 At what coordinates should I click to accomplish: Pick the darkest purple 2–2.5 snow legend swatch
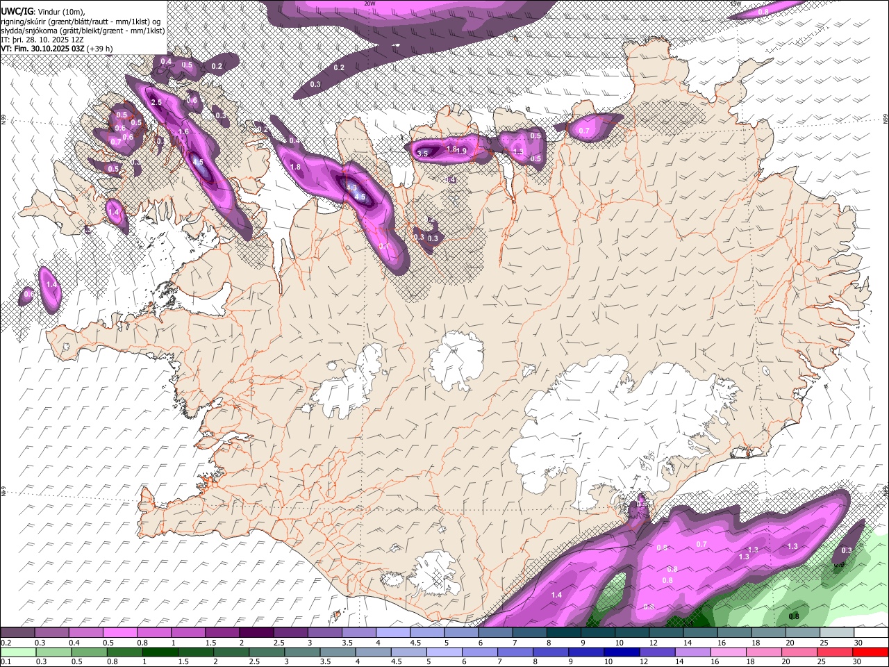[256, 632]
